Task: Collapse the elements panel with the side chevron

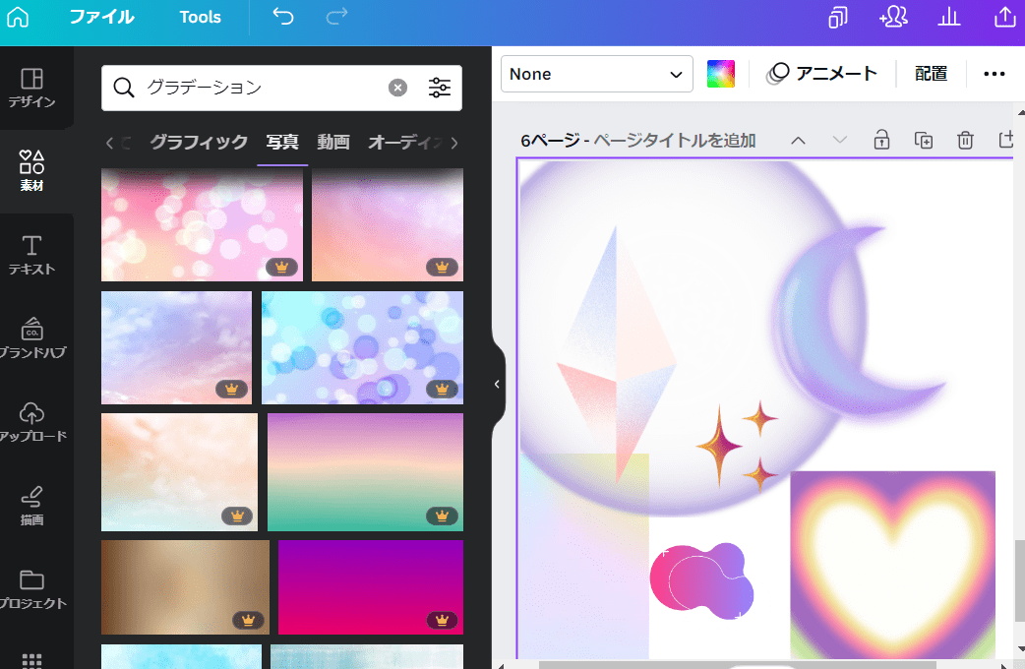Action: pyautogui.click(x=497, y=384)
